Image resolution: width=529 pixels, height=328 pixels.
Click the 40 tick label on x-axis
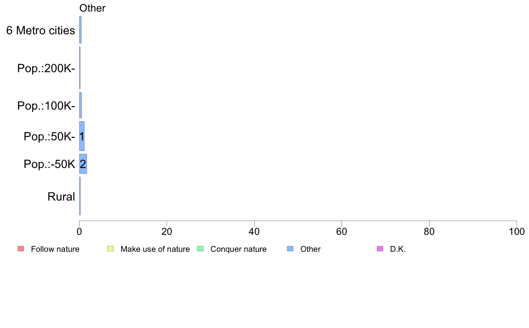(254, 231)
